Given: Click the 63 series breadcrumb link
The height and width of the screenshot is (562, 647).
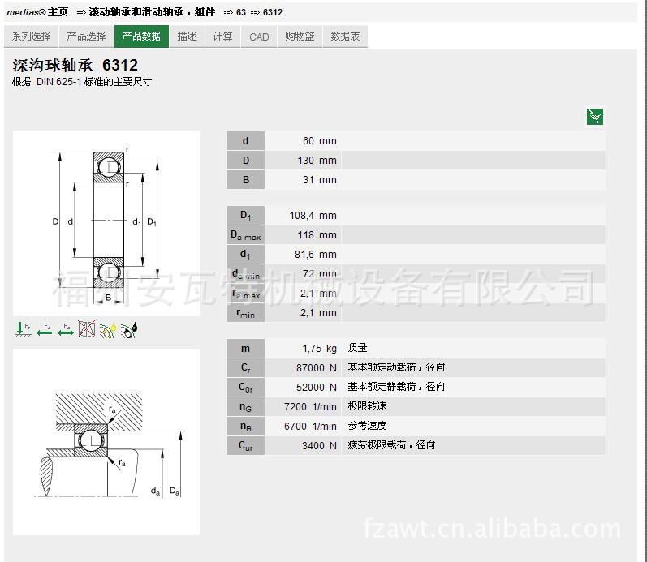Looking at the screenshot, I should 241,12.
